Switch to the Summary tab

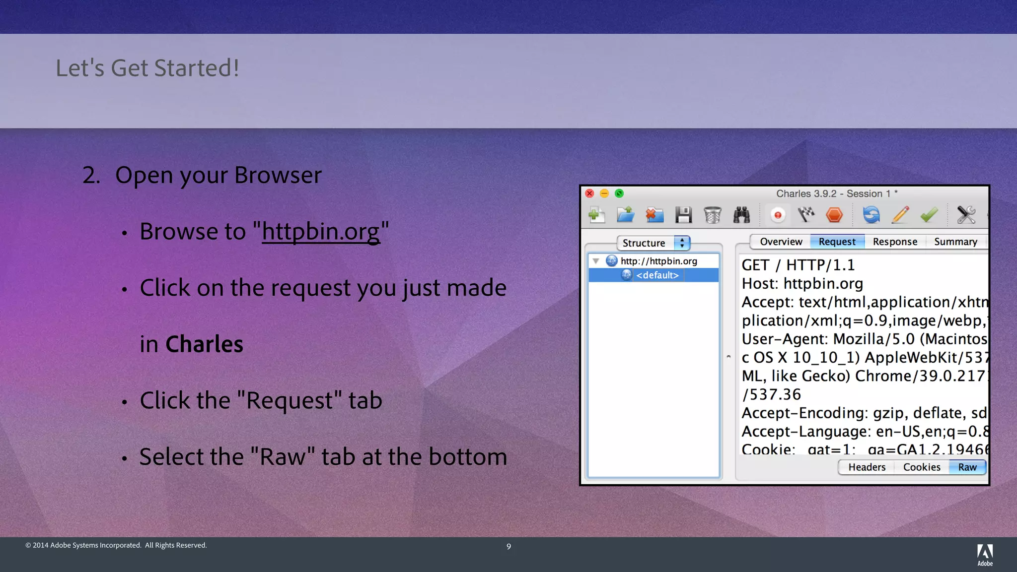(x=955, y=242)
